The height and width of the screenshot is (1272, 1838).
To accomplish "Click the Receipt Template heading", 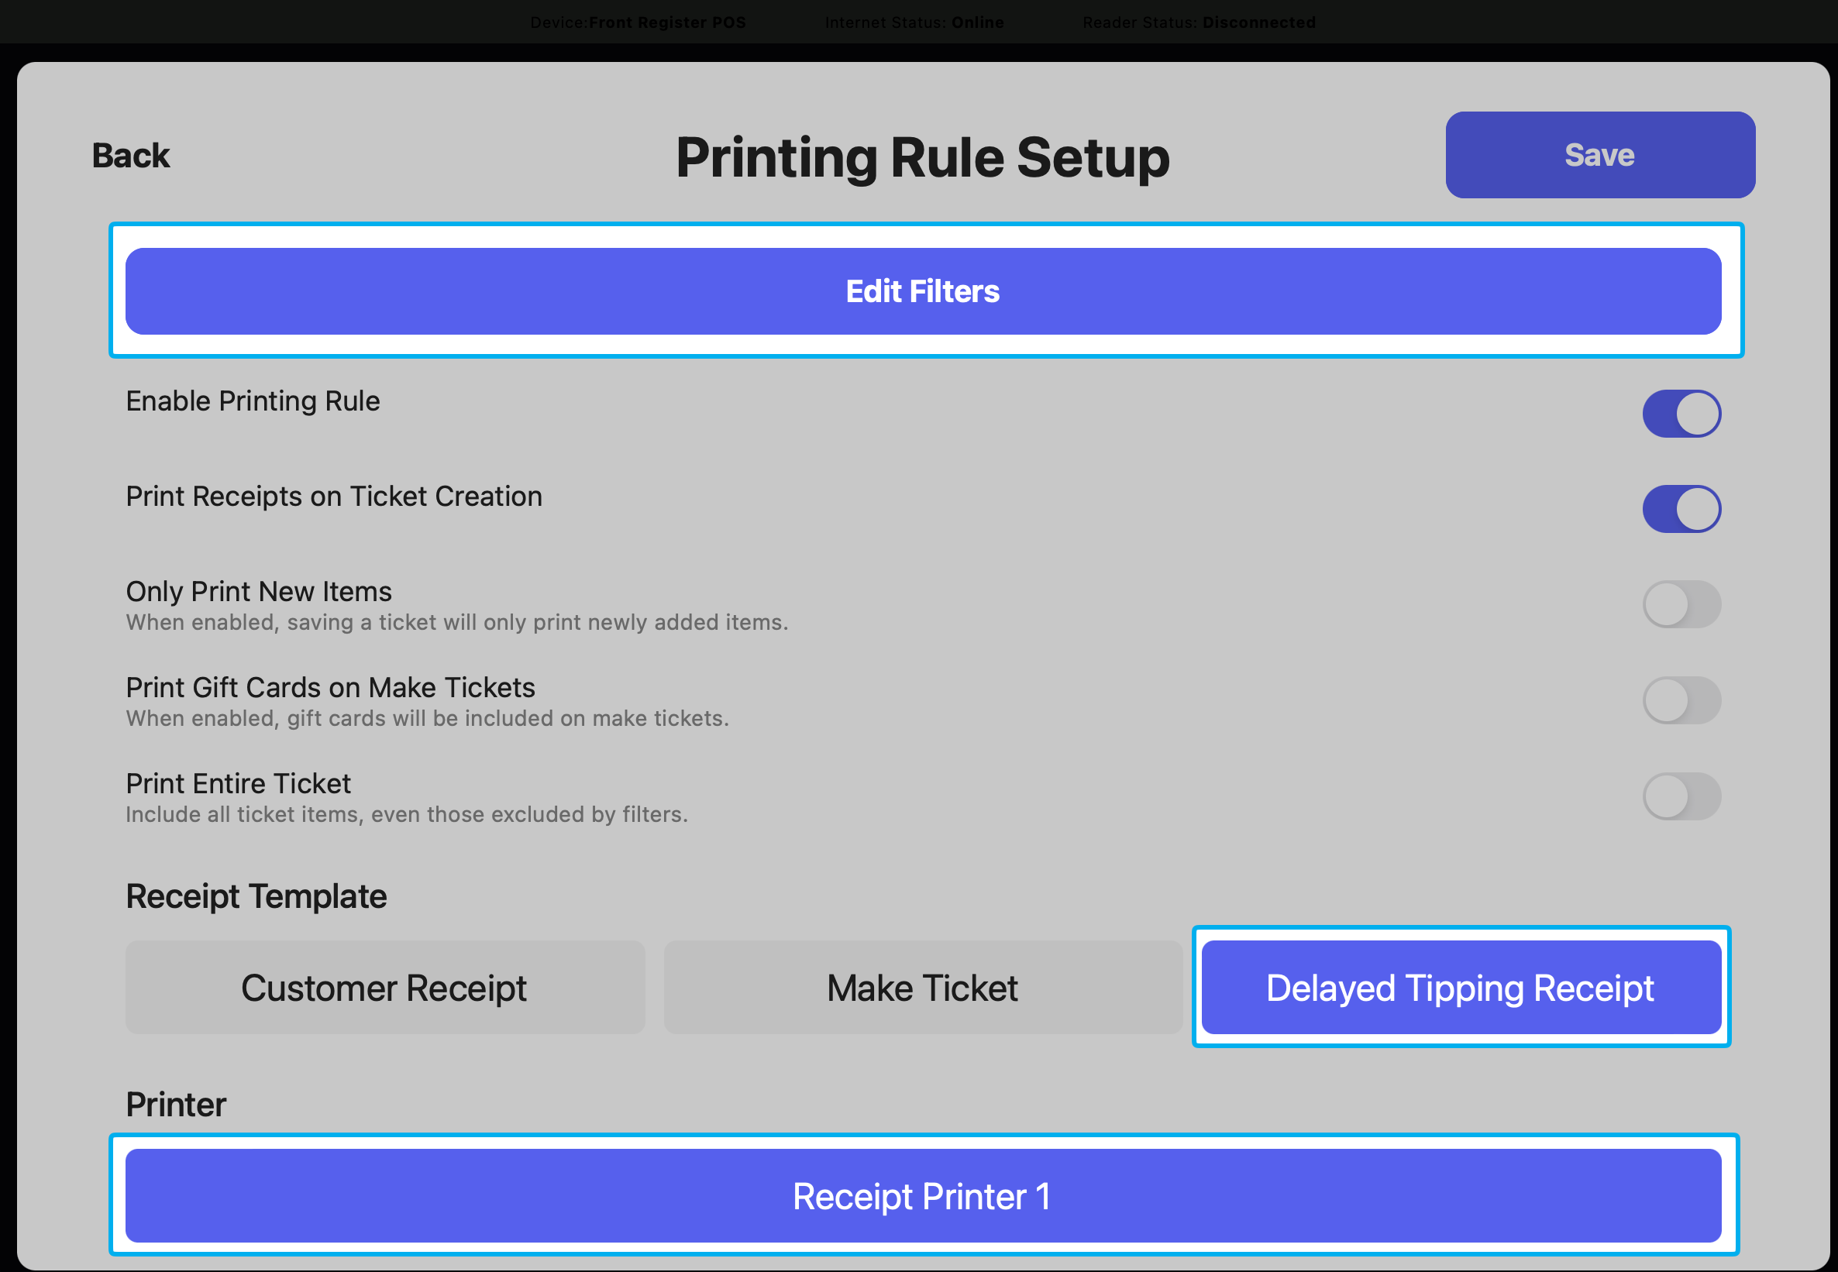I will click(x=256, y=896).
